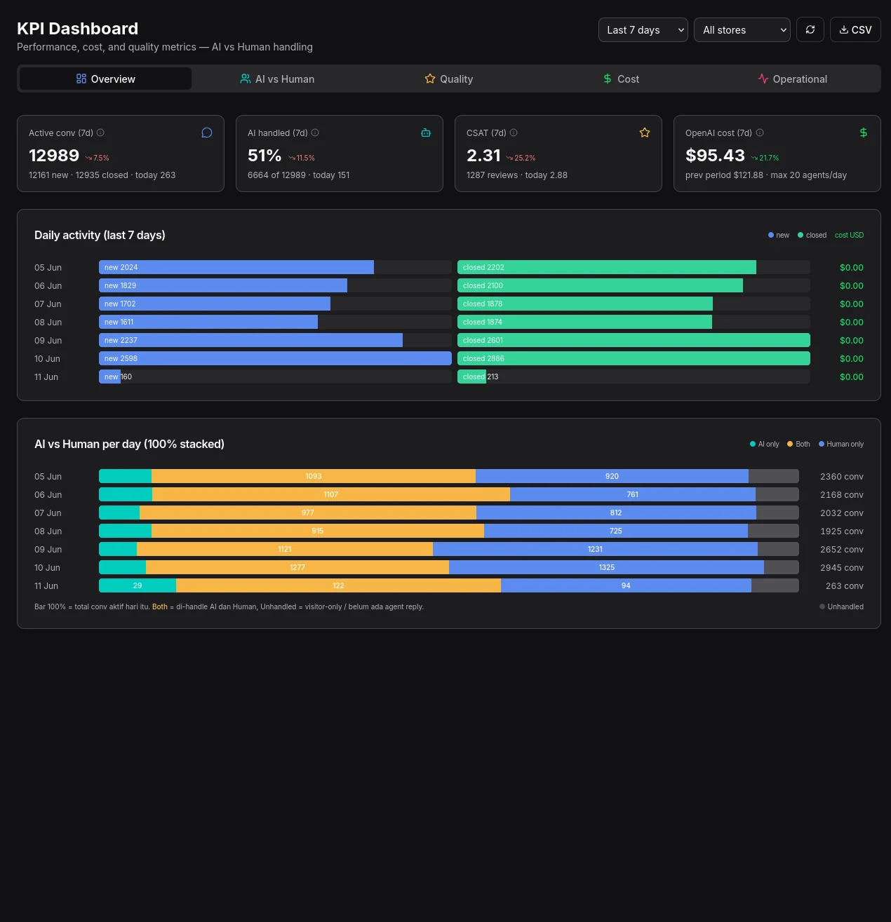Click the '2945 conv' total text

pos(842,568)
